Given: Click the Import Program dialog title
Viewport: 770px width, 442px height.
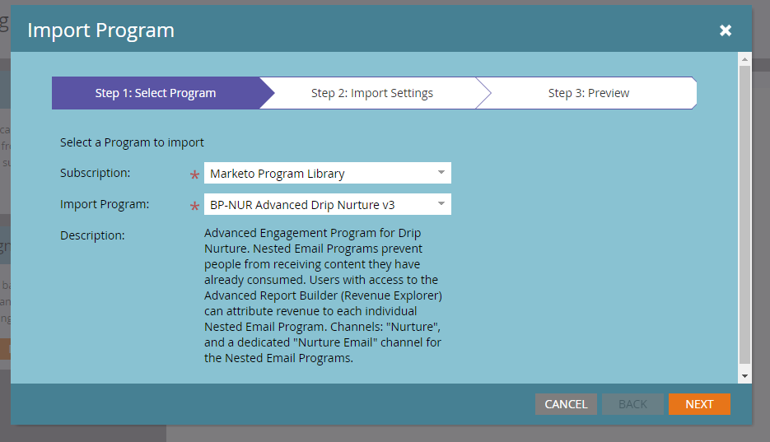Looking at the screenshot, I should pos(100,30).
